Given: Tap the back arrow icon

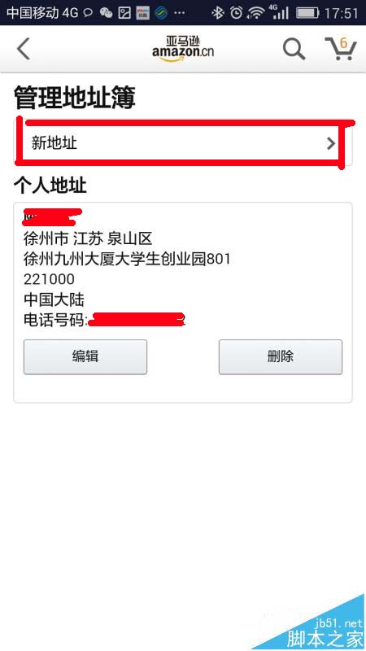Looking at the screenshot, I should 24,49.
